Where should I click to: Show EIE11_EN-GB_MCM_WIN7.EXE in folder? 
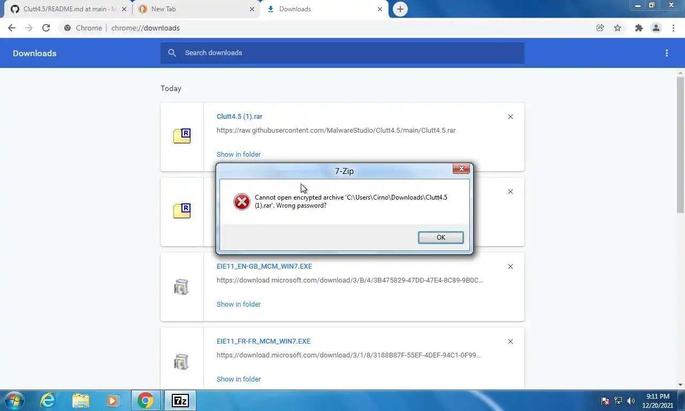click(239, 304)
